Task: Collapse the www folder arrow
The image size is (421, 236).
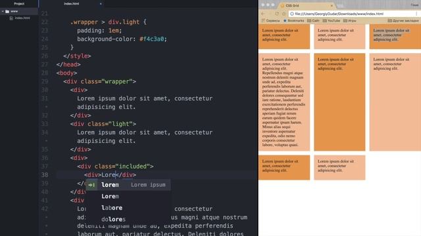Action: 3,12
